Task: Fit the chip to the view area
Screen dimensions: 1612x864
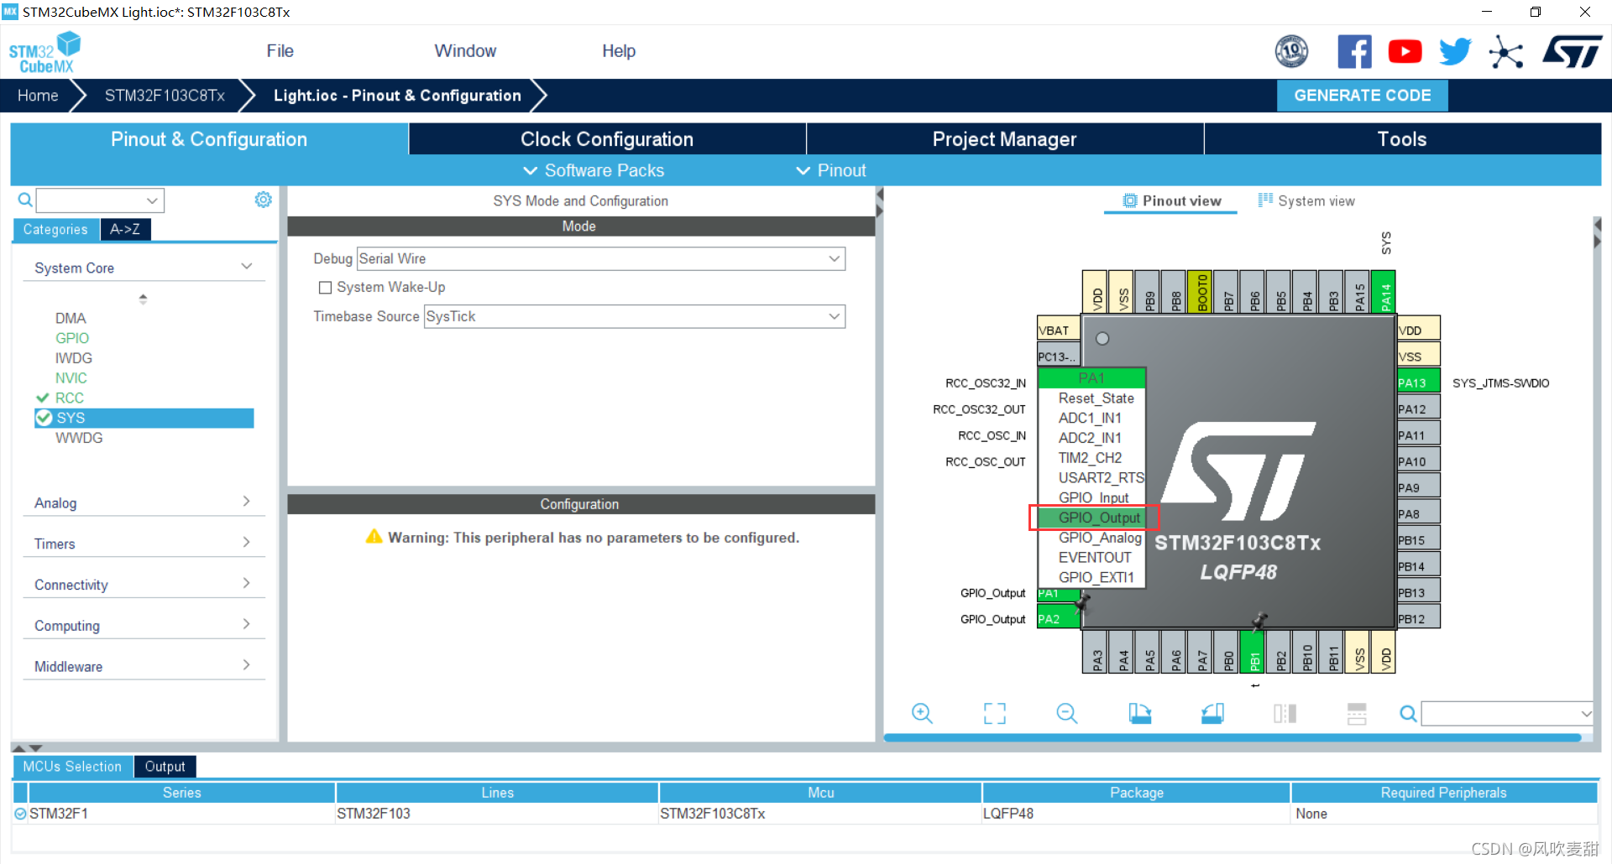Action: point(995,713)
